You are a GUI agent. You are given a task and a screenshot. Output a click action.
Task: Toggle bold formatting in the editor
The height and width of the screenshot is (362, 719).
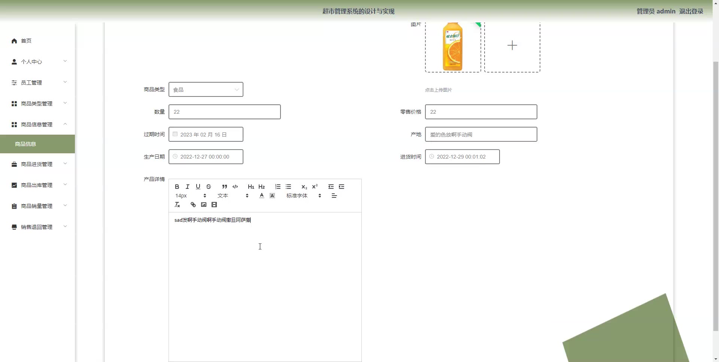[177, 187]
